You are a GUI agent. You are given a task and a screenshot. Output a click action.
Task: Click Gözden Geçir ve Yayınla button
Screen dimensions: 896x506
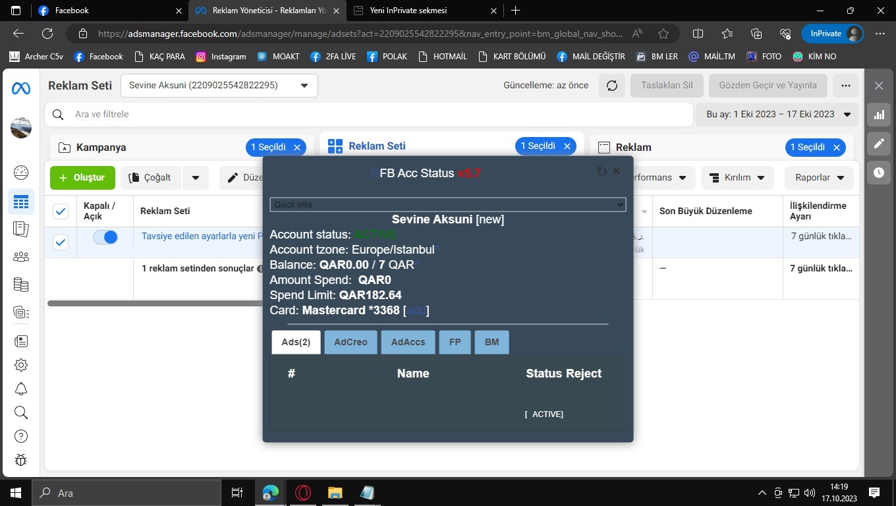tap(768, 86)
